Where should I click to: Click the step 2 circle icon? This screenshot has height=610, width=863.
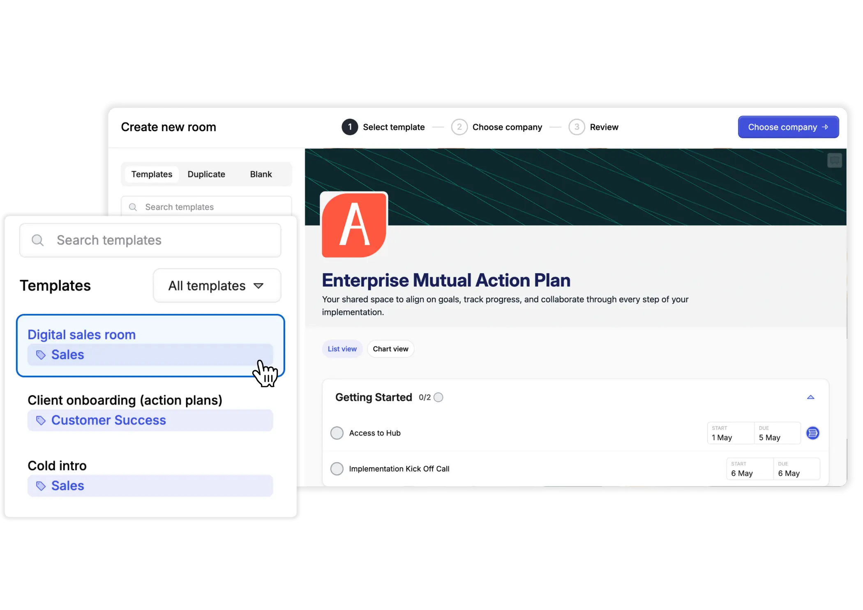click(x=459, y=127)
